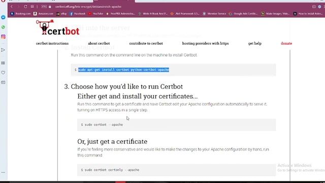The height and width of the screenshot is (183, 325).
Task: Click the 'Or, just get a certificate' heading
Action: 112,141
